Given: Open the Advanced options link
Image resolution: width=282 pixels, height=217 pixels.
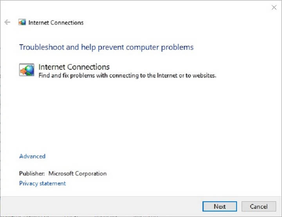Looking at the screenshot, I should click(x=32, y=156).
